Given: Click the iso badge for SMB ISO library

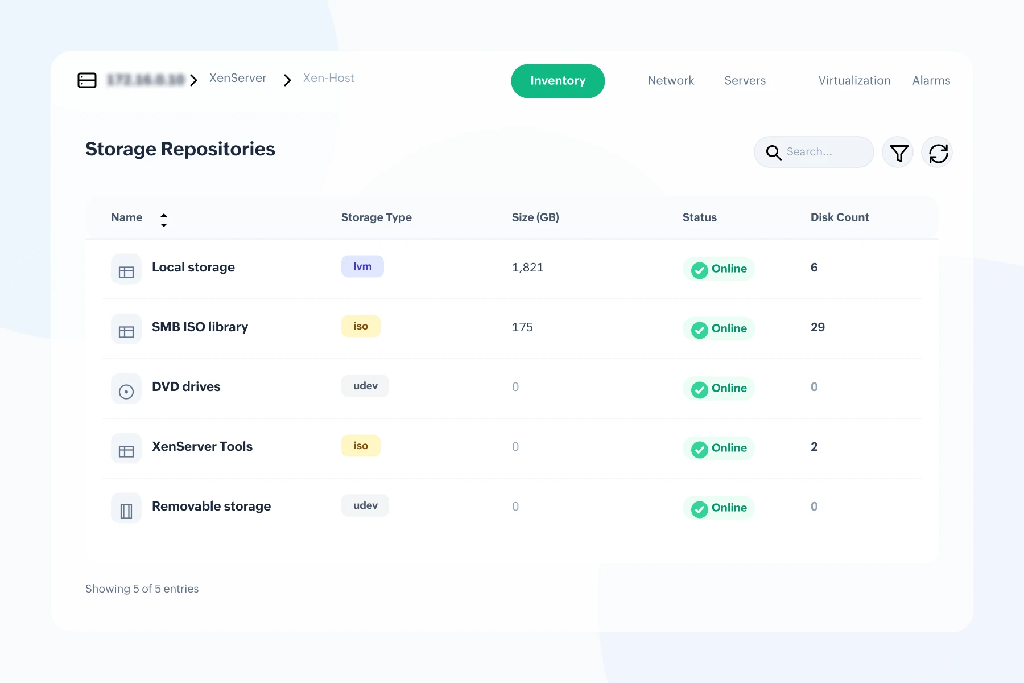Looking at the screenshot, I should pyautogui.click(x=361, y=326).
